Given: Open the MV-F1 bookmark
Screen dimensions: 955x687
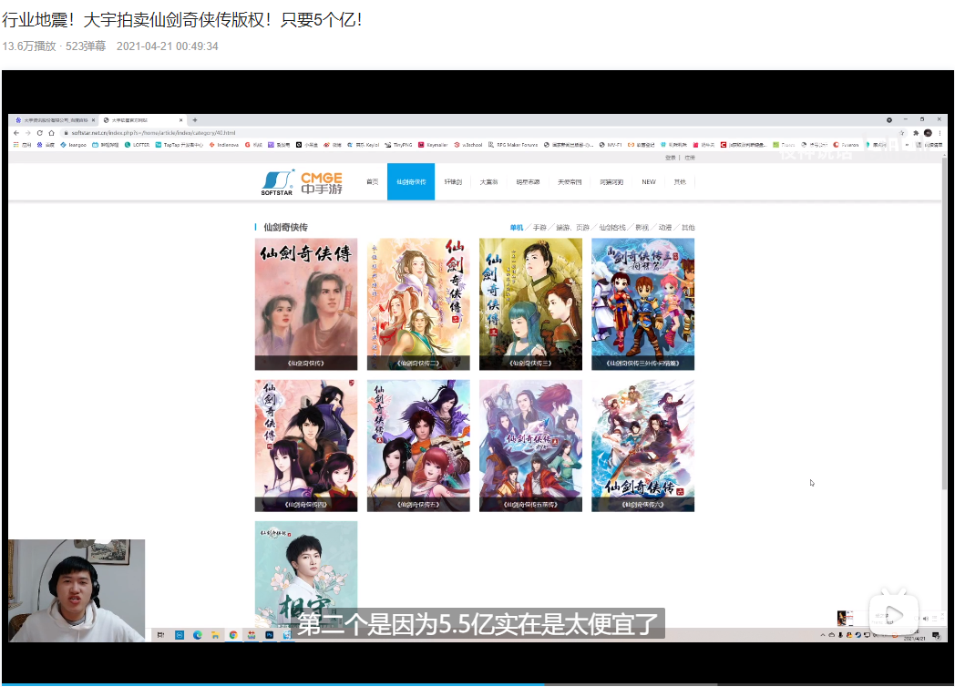Looking at the screenshot, I should (x=611, y=145).
